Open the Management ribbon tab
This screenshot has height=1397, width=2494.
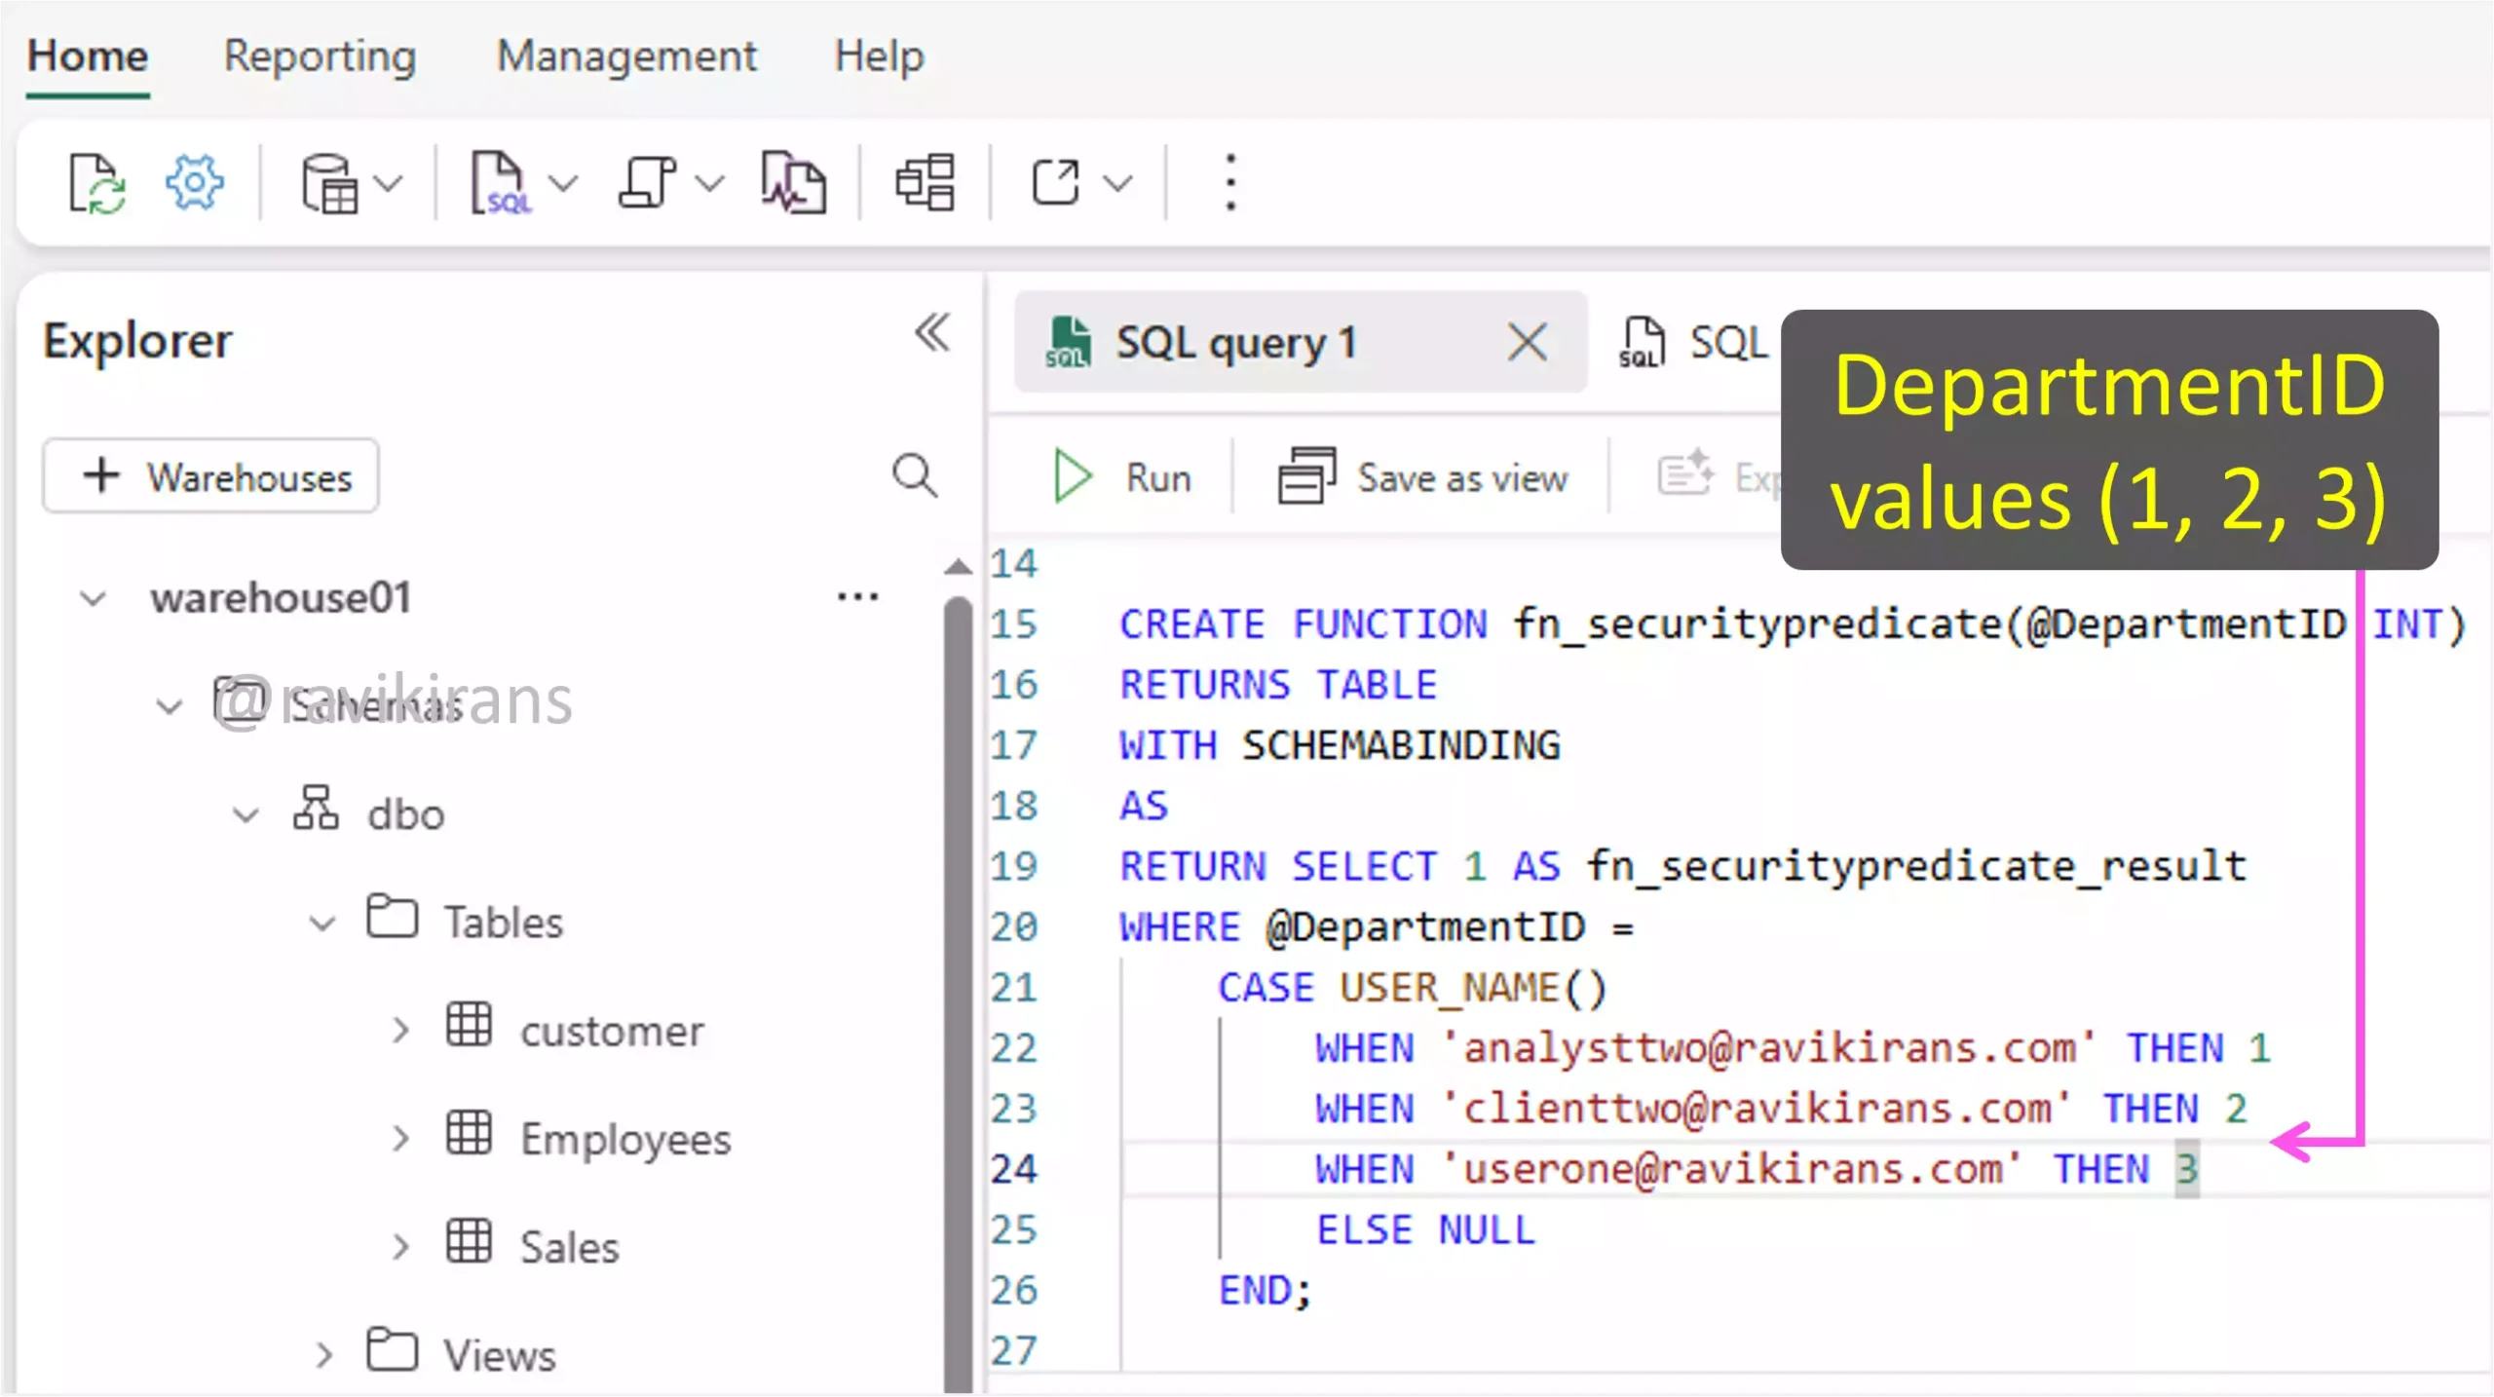coord(626,57)
